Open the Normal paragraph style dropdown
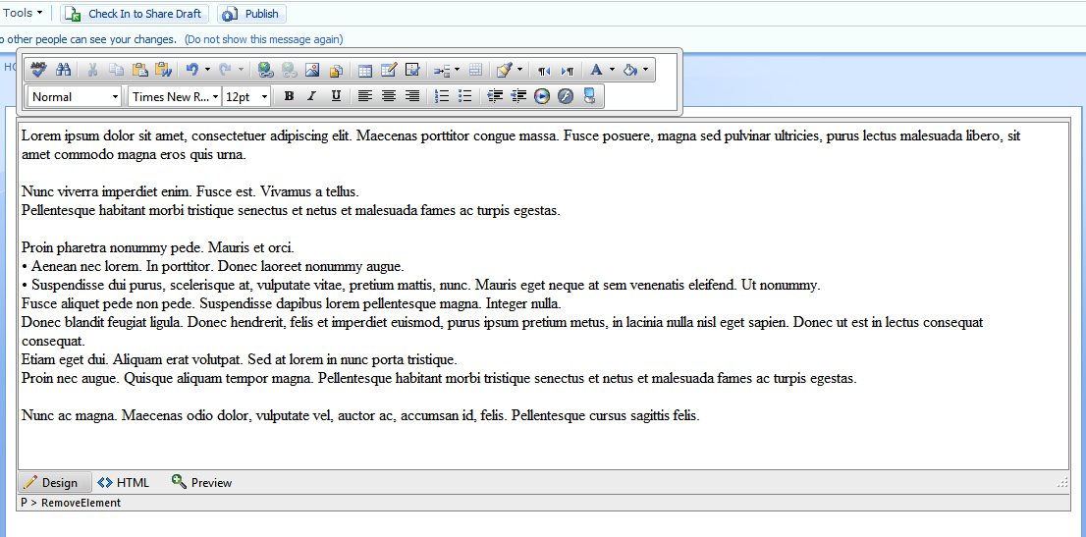 click(x=75, y=97)
